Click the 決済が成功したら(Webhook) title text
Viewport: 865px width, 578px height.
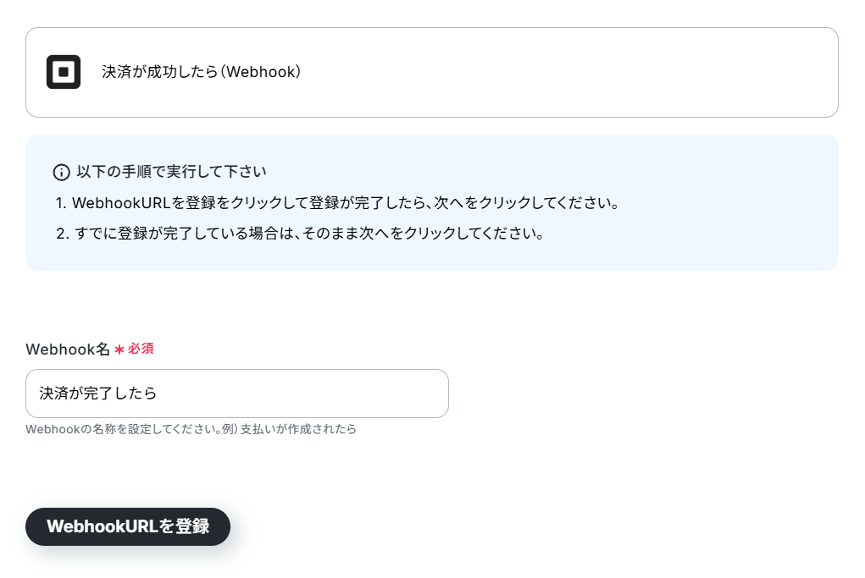pos(202,72)
